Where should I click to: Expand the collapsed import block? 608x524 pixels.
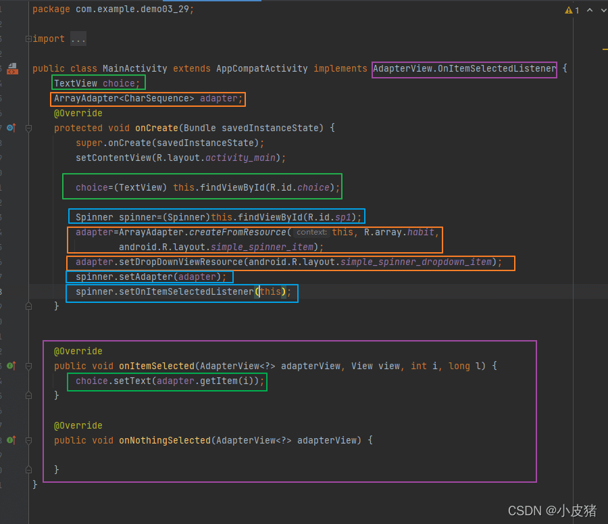point(28,39)
